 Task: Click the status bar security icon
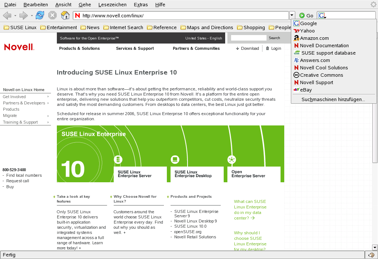tap(371, 255)
